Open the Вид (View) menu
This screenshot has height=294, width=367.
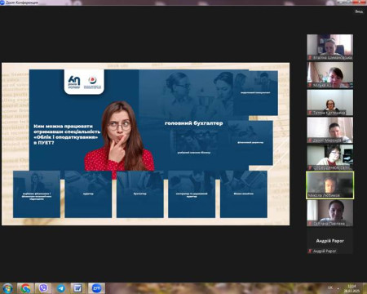(359, 11)
